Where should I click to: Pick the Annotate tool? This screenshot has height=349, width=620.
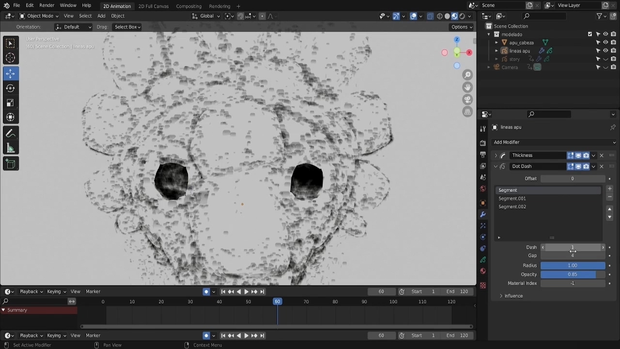click(x=10, y=134)
